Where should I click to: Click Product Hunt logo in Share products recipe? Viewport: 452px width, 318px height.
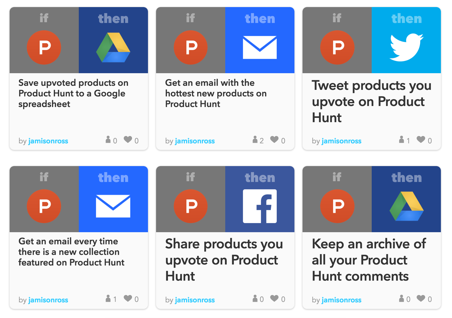tap(191, 206)
